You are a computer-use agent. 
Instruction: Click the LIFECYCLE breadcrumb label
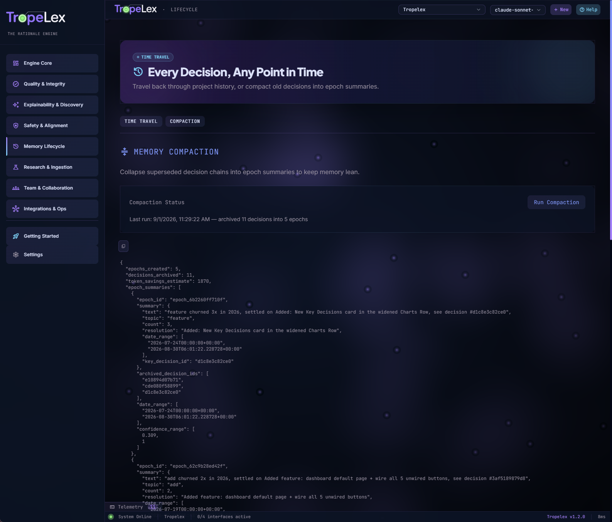pyautogui.click(x=184, y=10)
